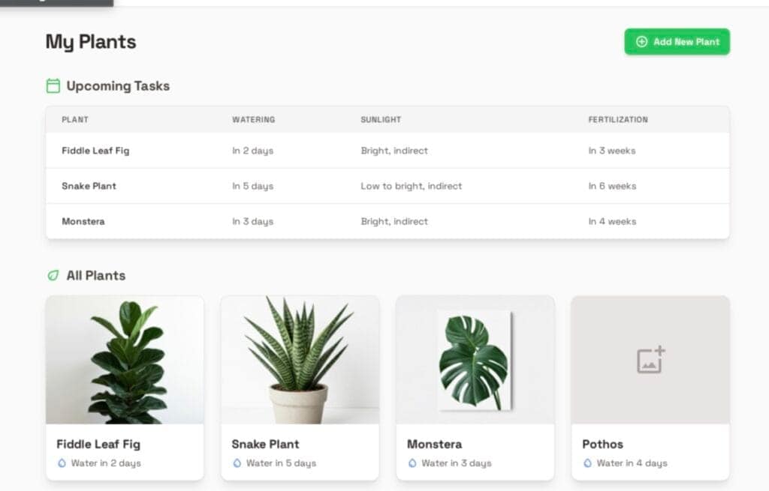Click the plus circle icon in Add New Plant
This screenshot has width=769, height=491.
(641, 42)
